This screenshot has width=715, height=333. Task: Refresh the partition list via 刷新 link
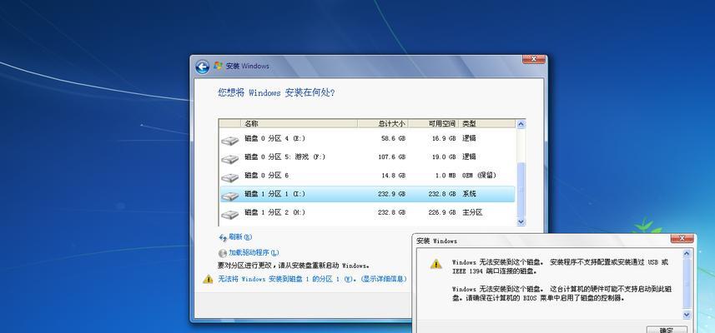tap(239, 237)
